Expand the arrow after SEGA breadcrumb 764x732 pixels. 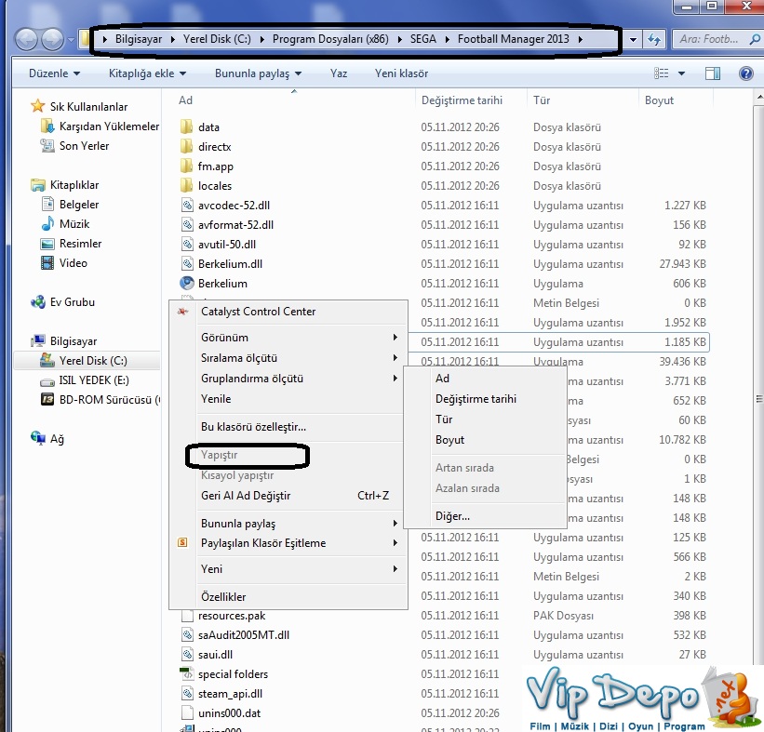click(x=448, y=39)
